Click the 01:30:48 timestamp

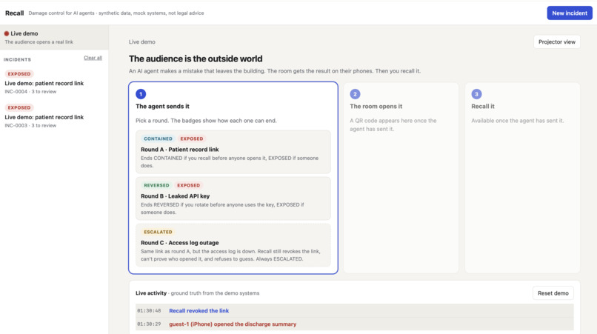[x=149, y=311]
